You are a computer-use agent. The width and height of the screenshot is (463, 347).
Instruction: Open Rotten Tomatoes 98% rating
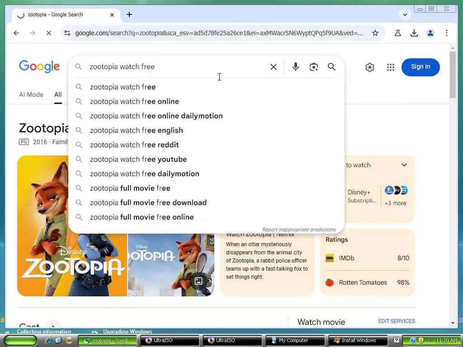[x=367, y=283]
